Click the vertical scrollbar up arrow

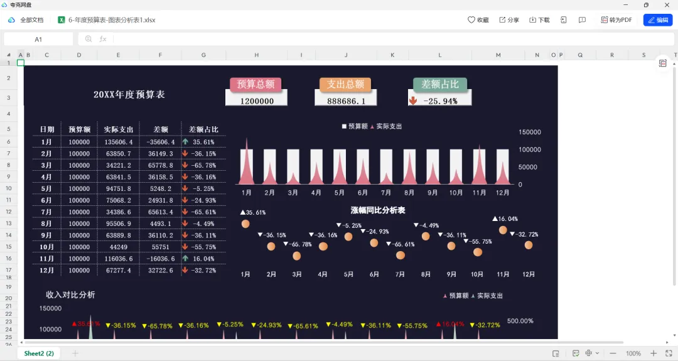click(674, 63)
